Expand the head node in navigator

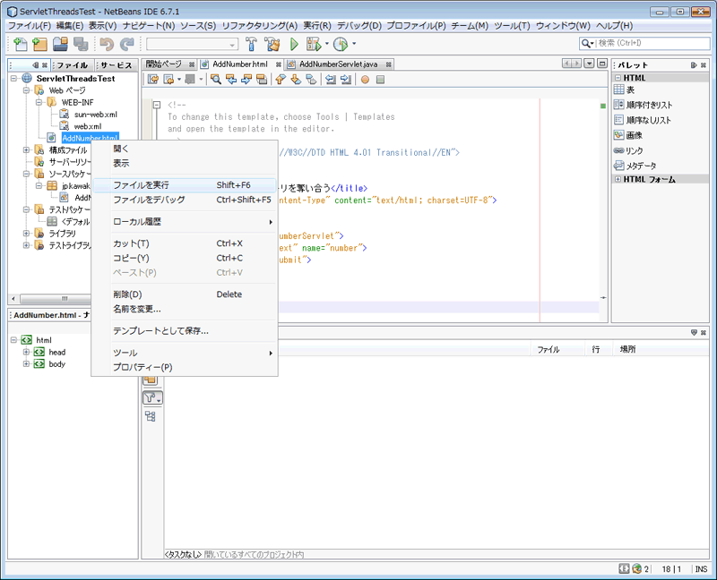click(x=27, y=352)
